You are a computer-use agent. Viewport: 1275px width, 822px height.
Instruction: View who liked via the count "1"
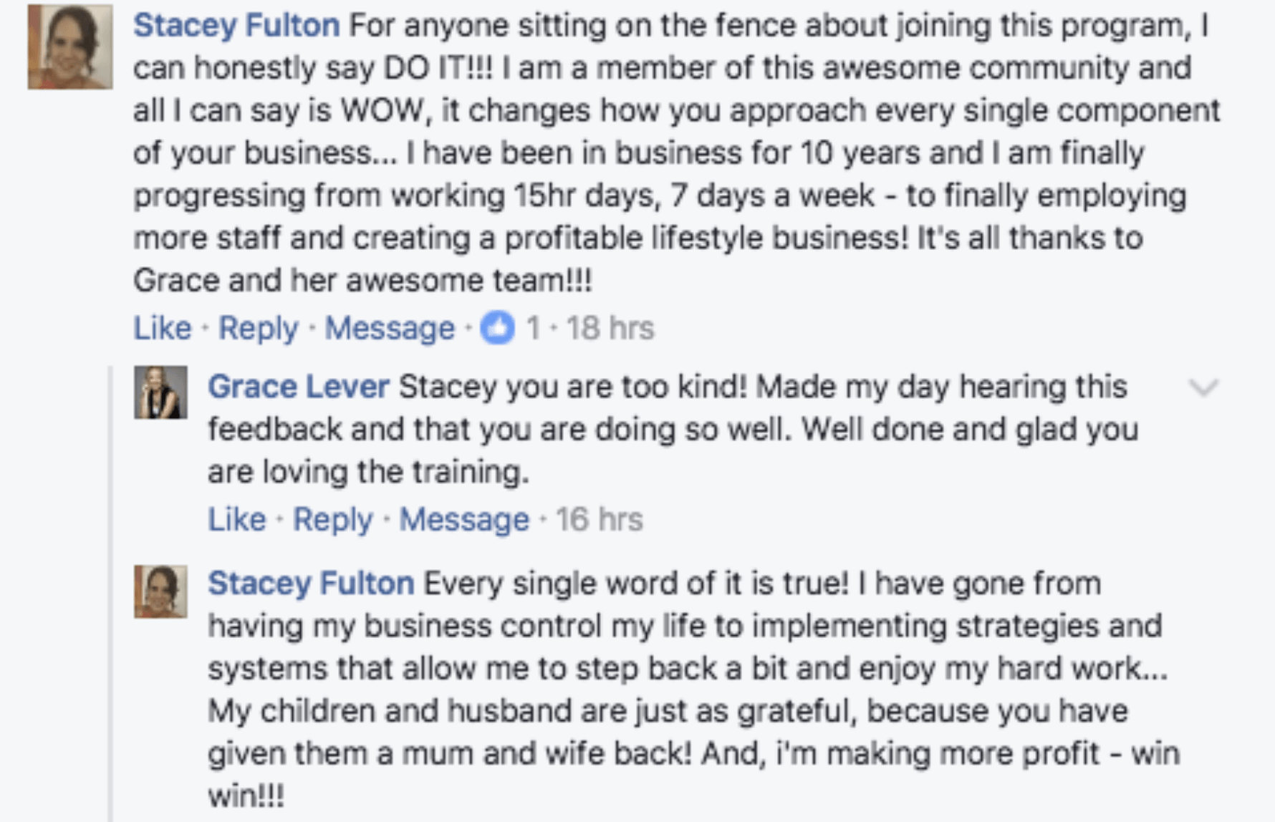533,329
